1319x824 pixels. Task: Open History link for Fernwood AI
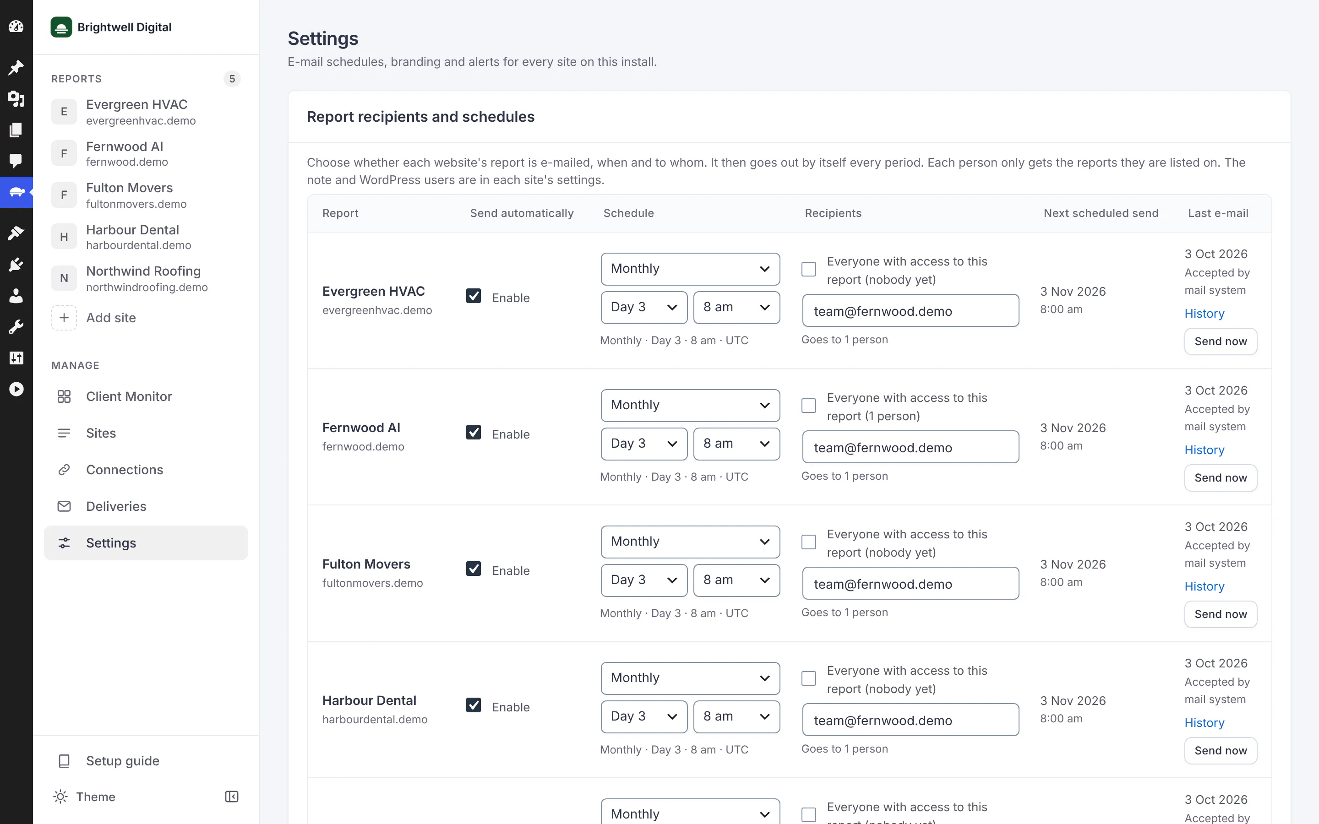pyautogui.click(x=1205, y=450)
